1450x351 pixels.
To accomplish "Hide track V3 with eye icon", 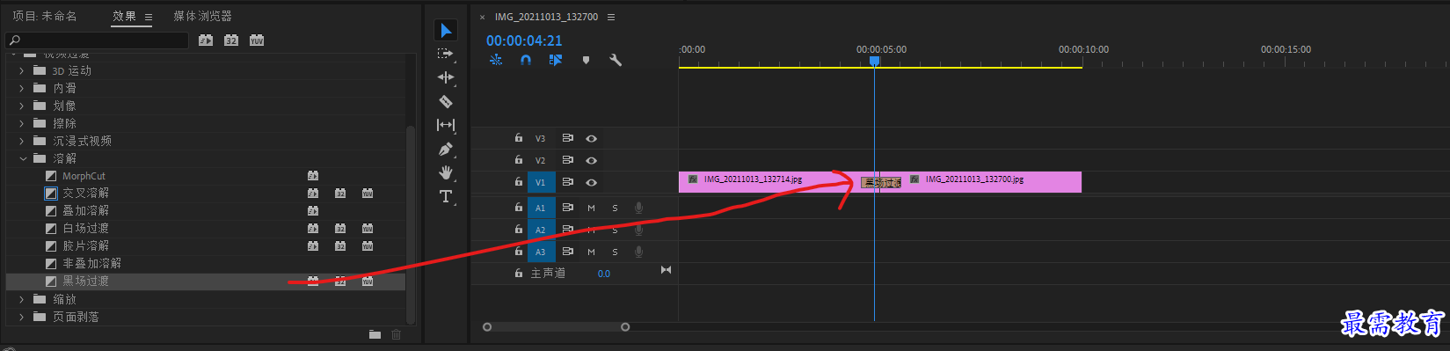I will [592, 138].
